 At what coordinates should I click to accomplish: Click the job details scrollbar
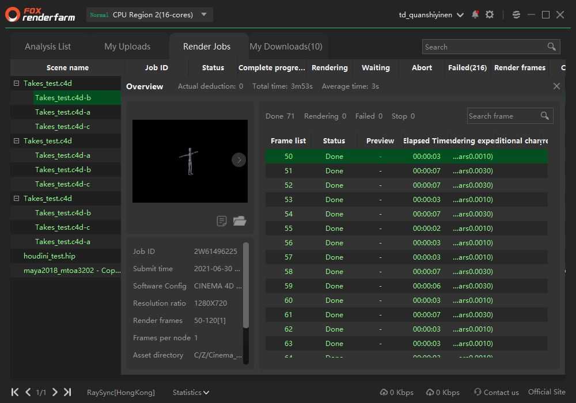[246, 285]
